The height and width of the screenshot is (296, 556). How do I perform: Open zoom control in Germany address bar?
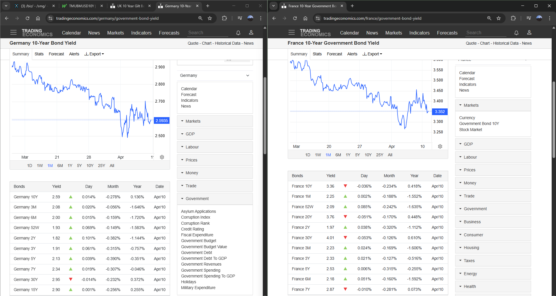click(x=200, y=18)
